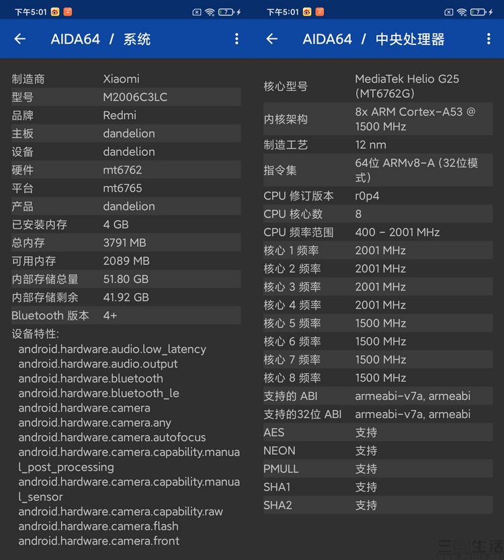Select the Bluetooth 版本 4+ row

point(126,315)
